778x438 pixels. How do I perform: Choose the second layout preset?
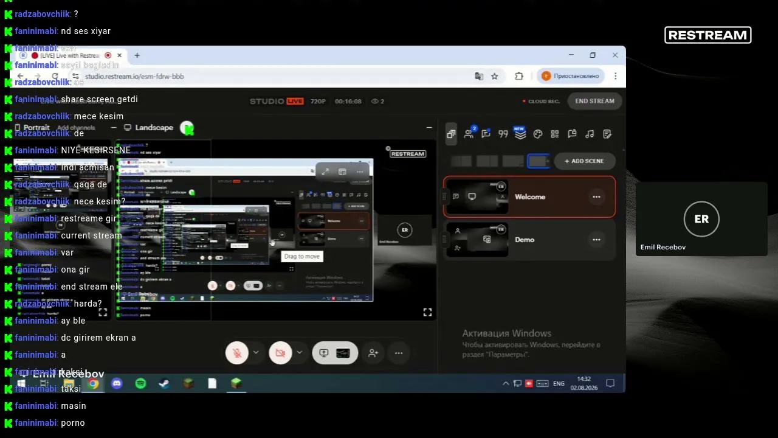[x=487, y=161]
